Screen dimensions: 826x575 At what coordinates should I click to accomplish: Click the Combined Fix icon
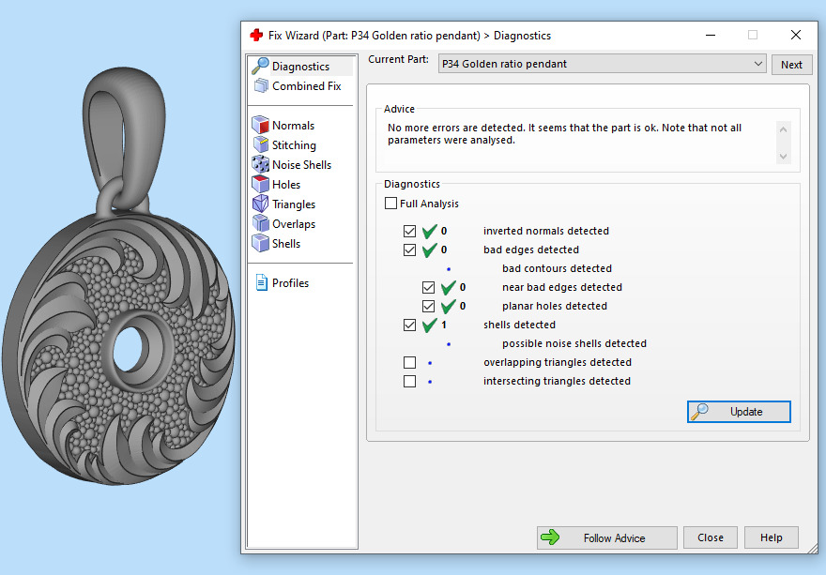click(x=261, y=85)
